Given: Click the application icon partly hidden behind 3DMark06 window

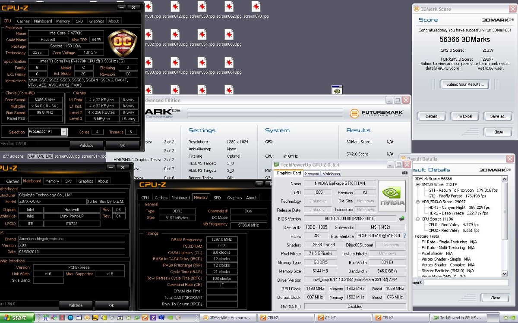Looking at the screenshot, I should tap(337, 90).
